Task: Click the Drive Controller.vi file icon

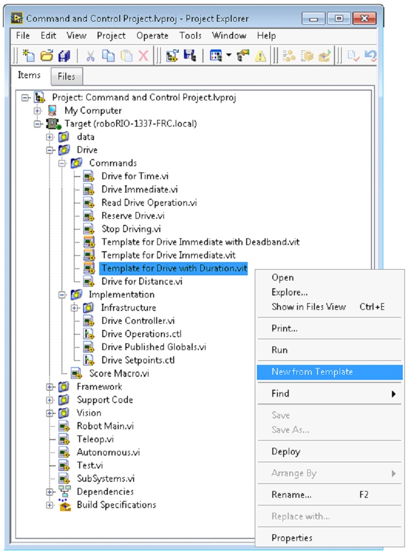Action: (x=89, y=321)
